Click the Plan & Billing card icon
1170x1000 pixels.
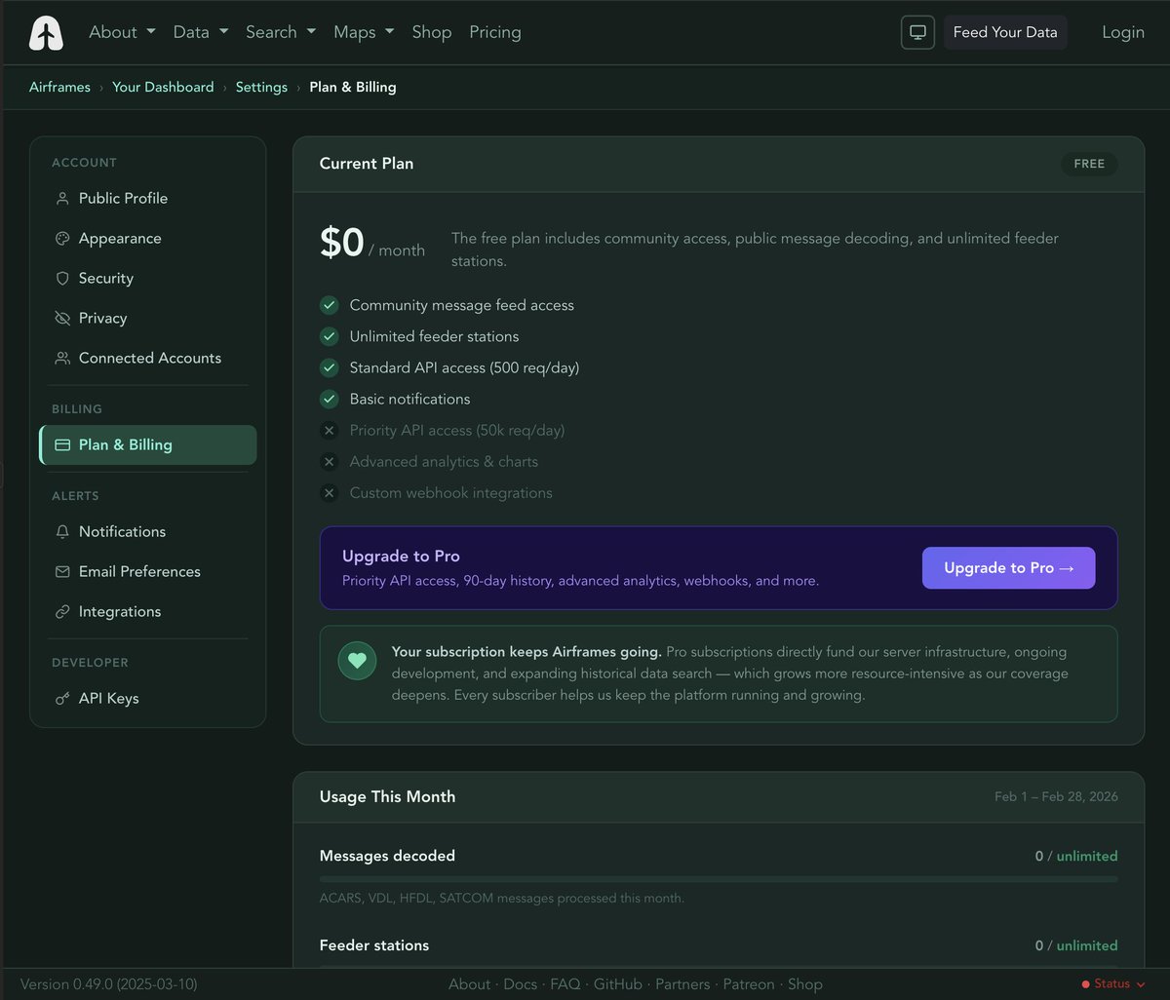tap(62, 445)
